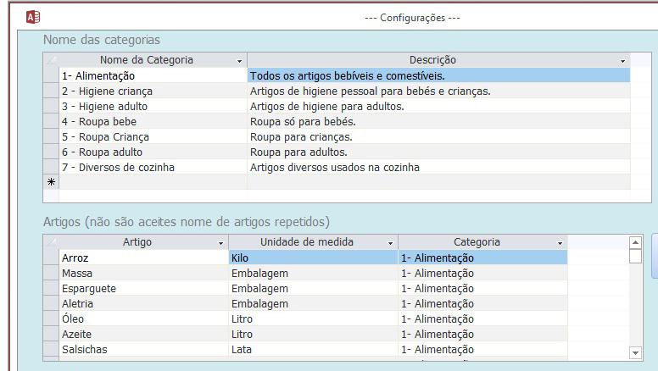Open Unidade de medida column dropdown
The image size is (658, 371).
coord(390,243)
